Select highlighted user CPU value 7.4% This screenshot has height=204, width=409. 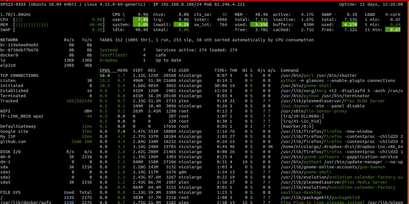[141, 19]
